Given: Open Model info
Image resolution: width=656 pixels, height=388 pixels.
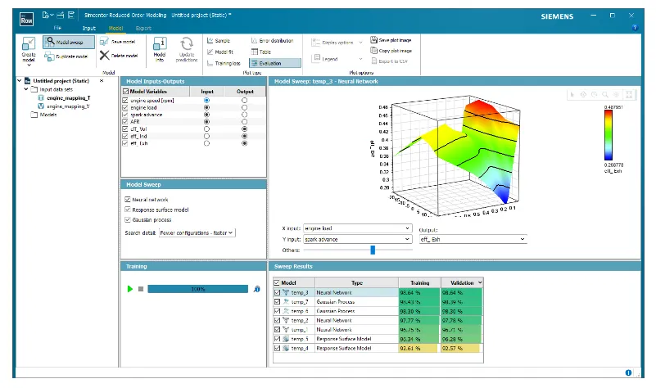Looking at the screenshot, I should pos(160,50).
